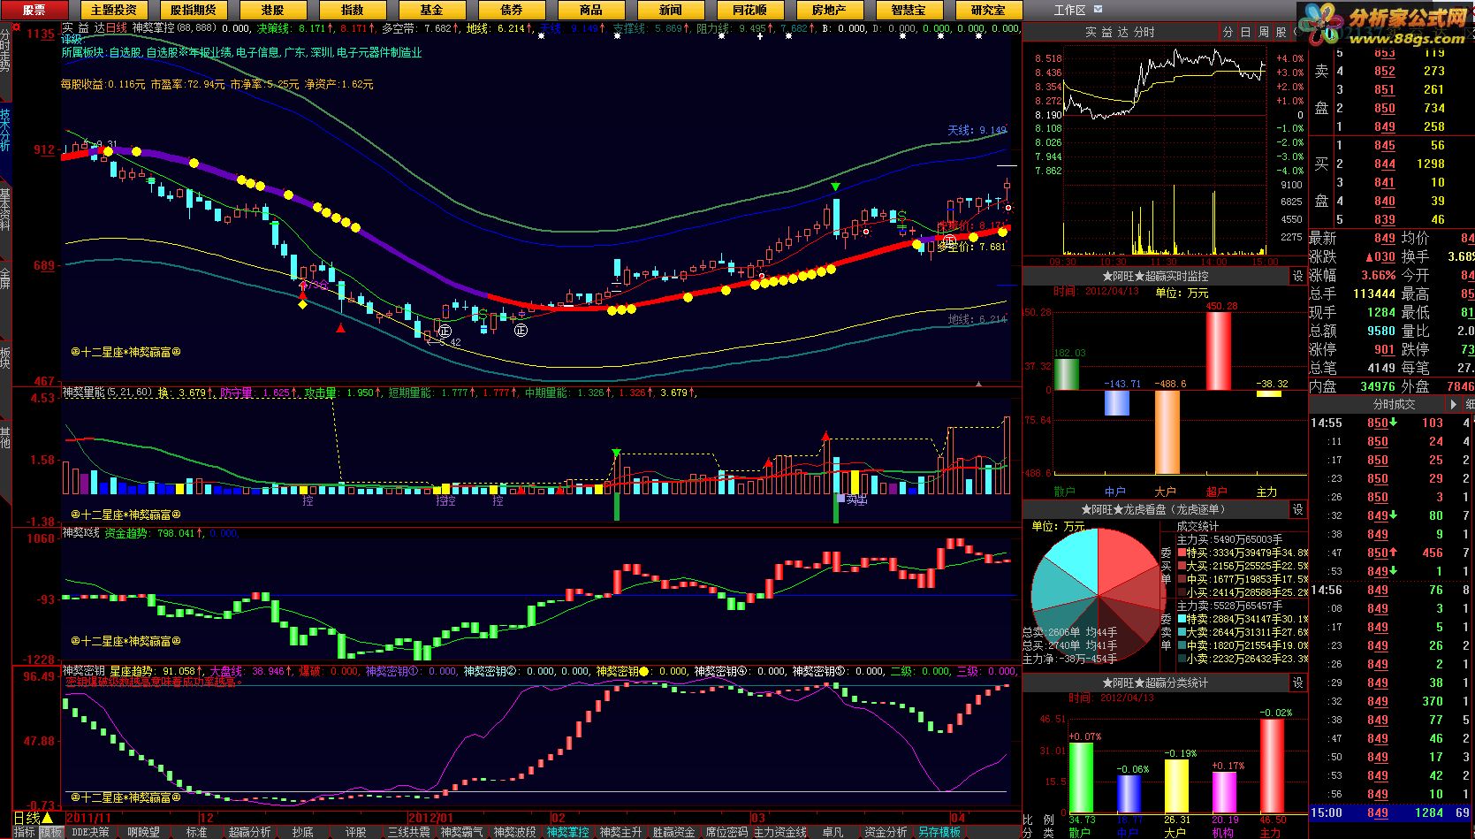The width and height of the screenshot is (1475, 839).
Task: Select 基本资料 in left sidebar
Action: click(5, 210)
